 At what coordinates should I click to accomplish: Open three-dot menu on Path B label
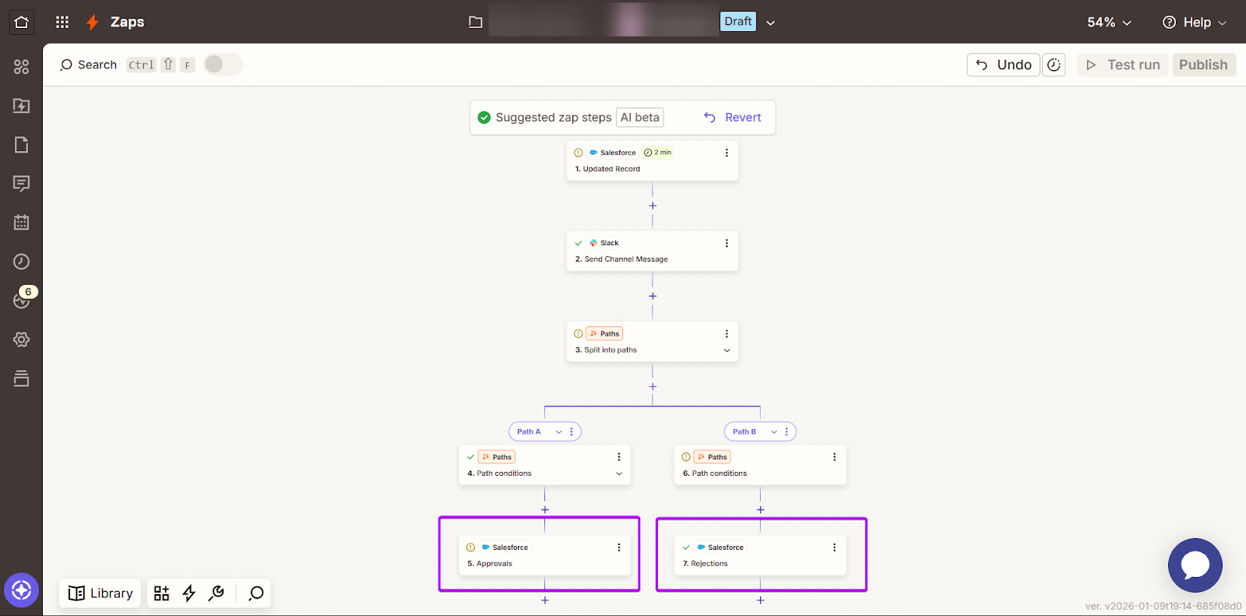pos(787,431)
